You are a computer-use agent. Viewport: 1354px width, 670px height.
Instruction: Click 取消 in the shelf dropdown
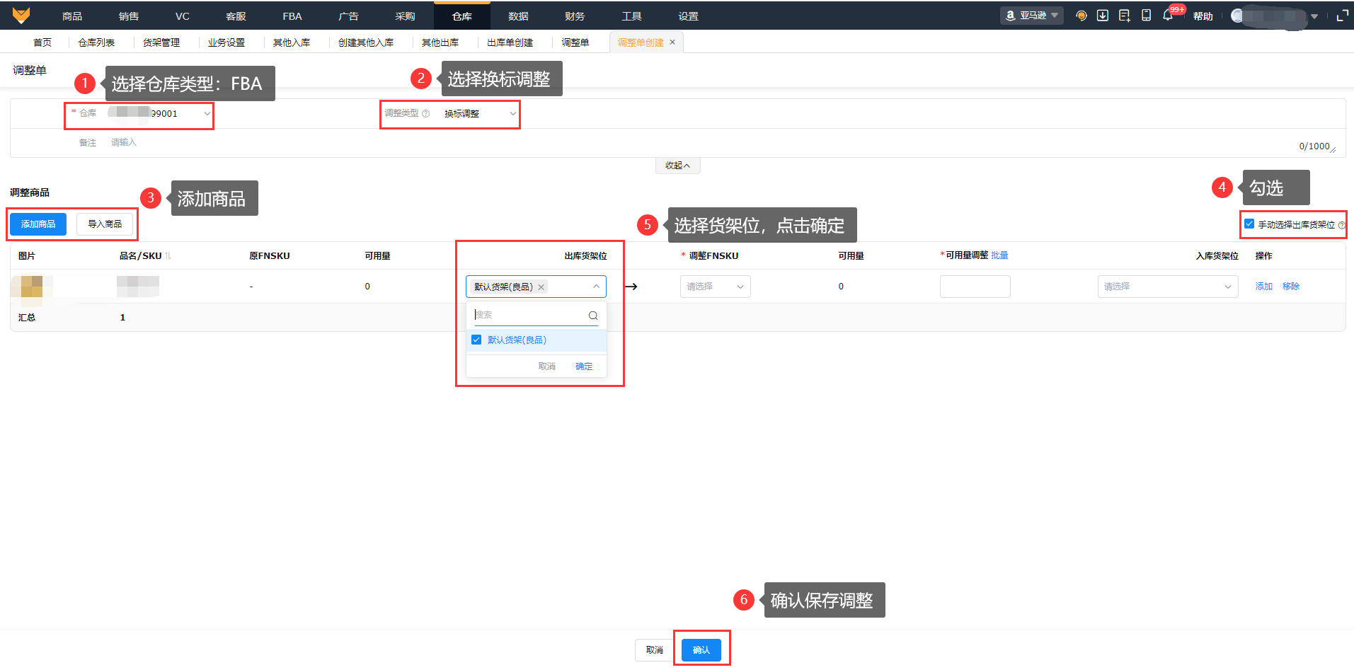click(547, 366)
